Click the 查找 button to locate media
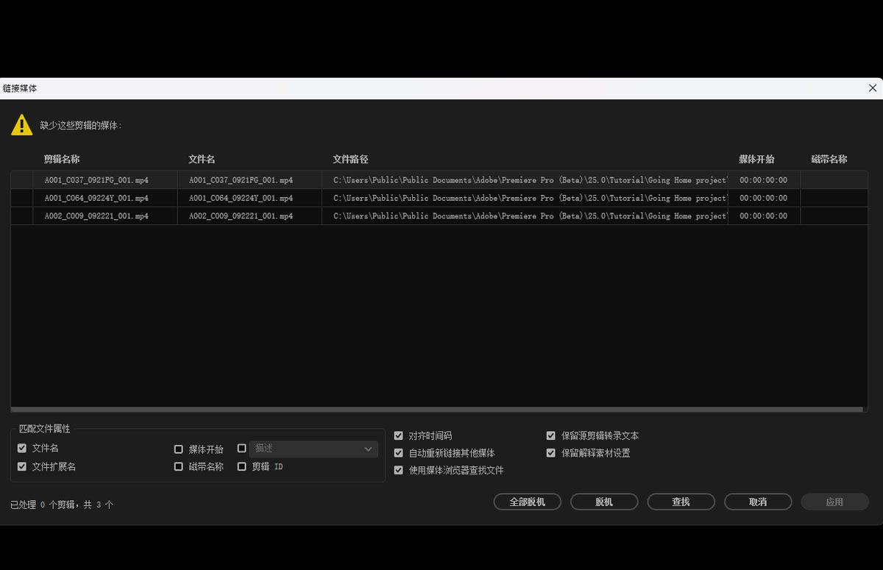 coord(681,502)
